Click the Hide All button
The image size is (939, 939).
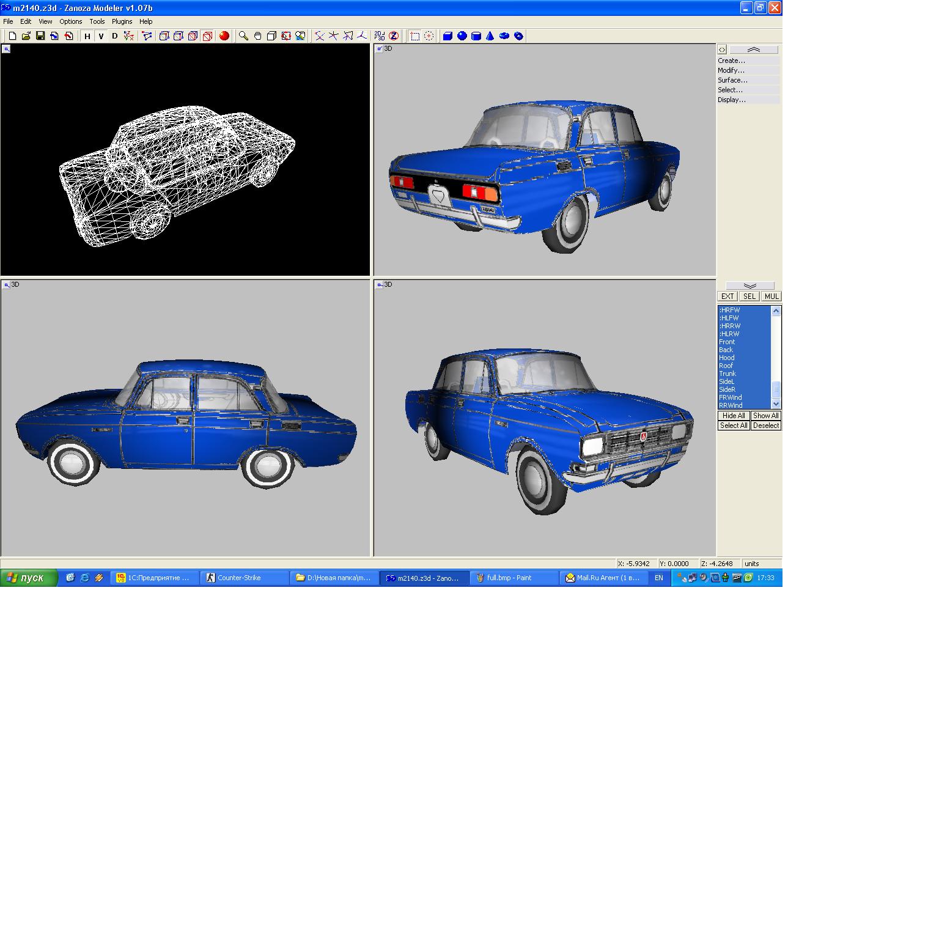pyautogui.click(x=733, y=416)
